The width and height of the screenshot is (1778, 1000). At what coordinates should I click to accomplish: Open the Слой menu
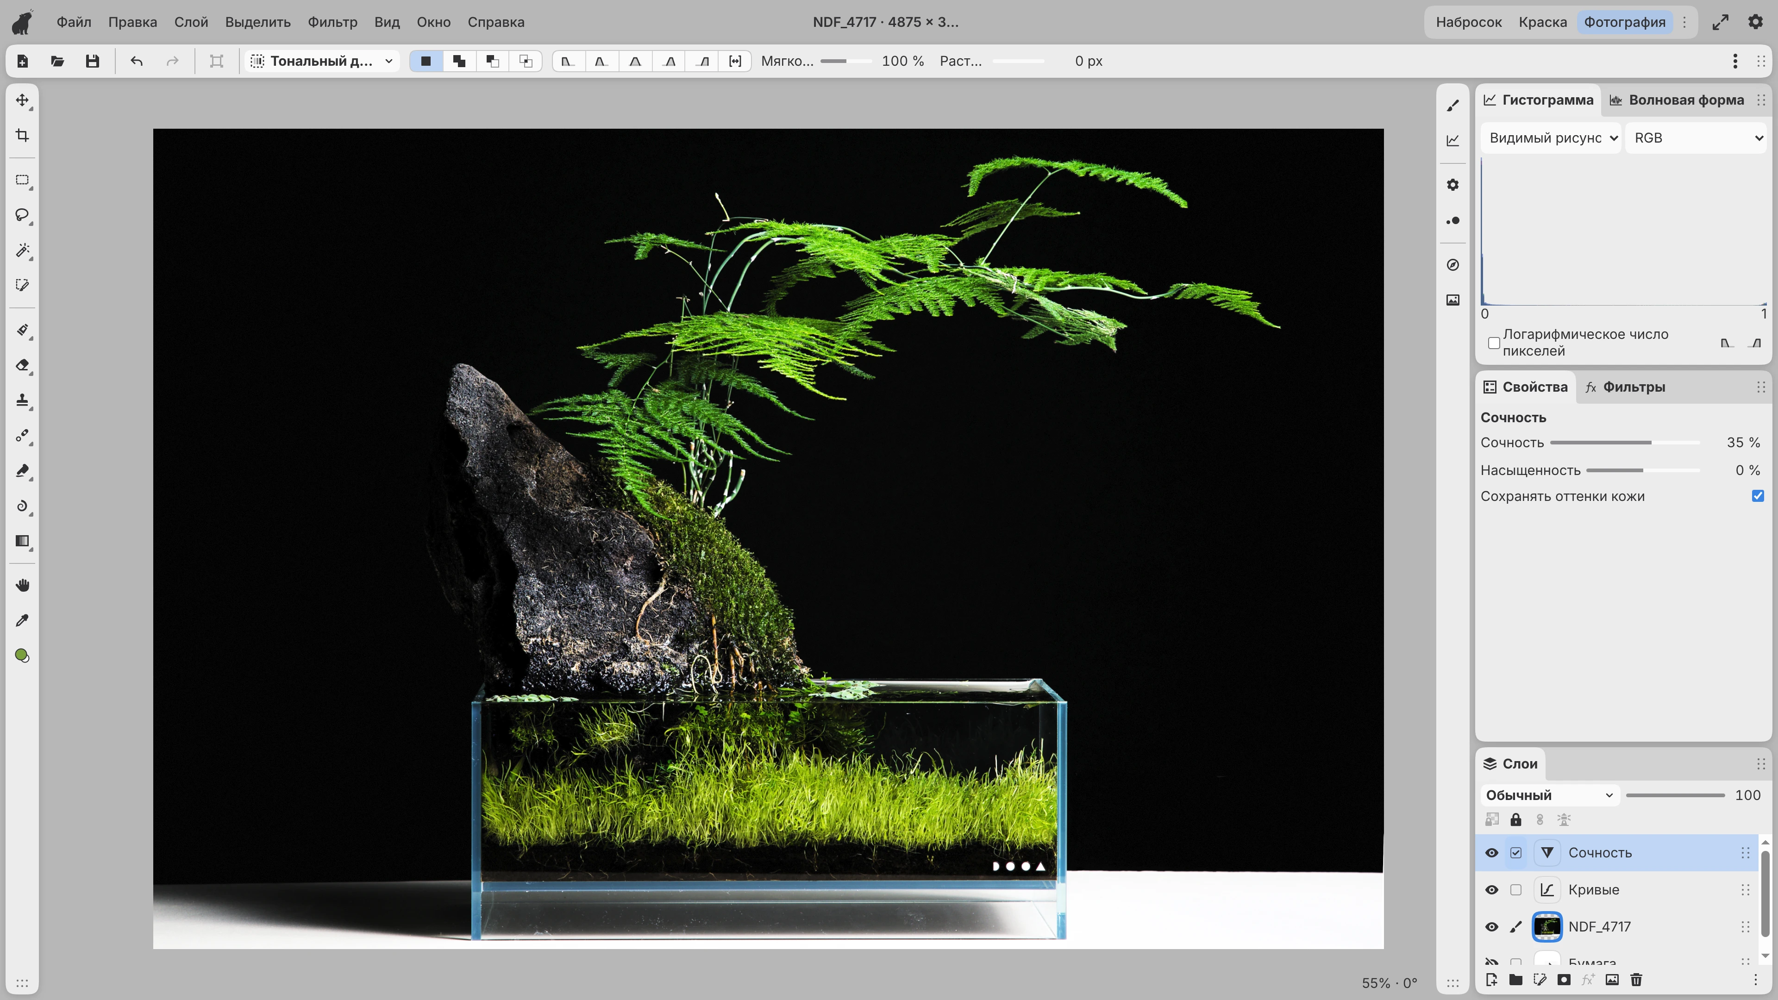pos(191,22)
